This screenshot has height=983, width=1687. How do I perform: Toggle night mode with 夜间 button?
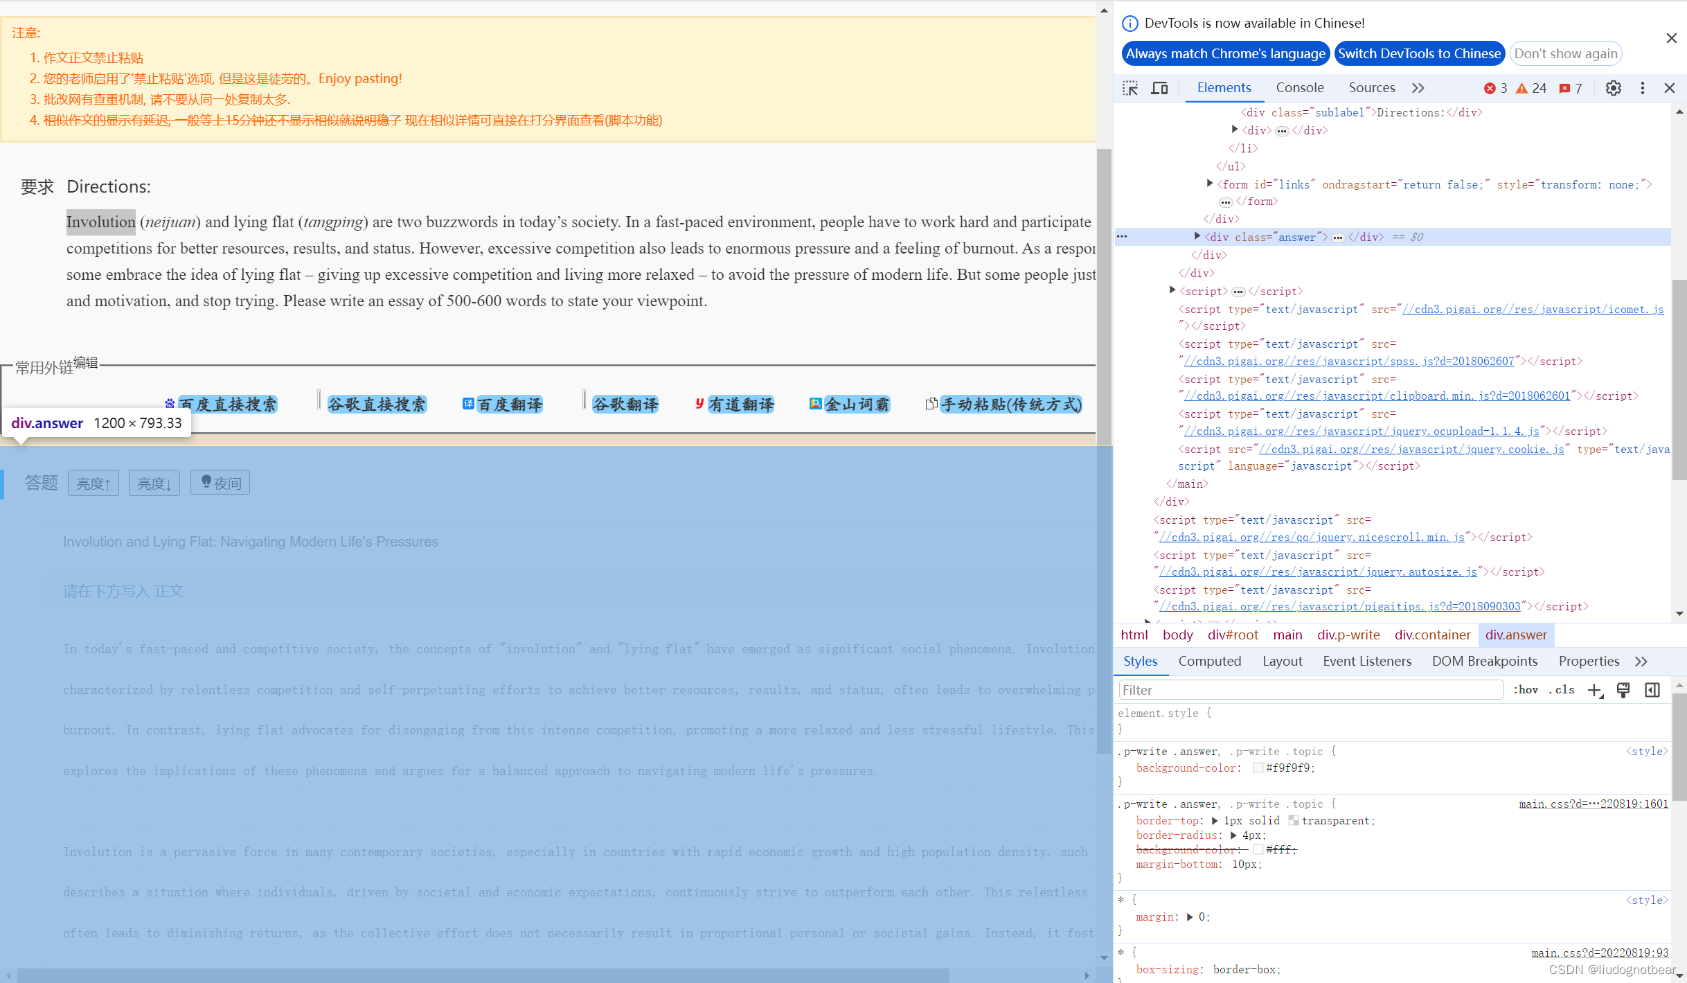(220, 483)
